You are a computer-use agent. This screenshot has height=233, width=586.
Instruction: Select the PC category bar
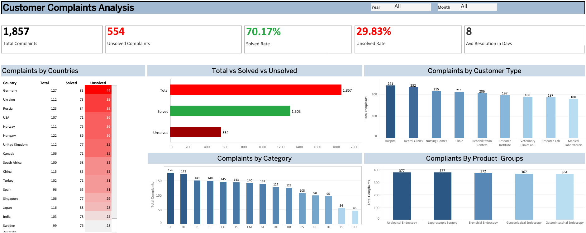(170, 198)
